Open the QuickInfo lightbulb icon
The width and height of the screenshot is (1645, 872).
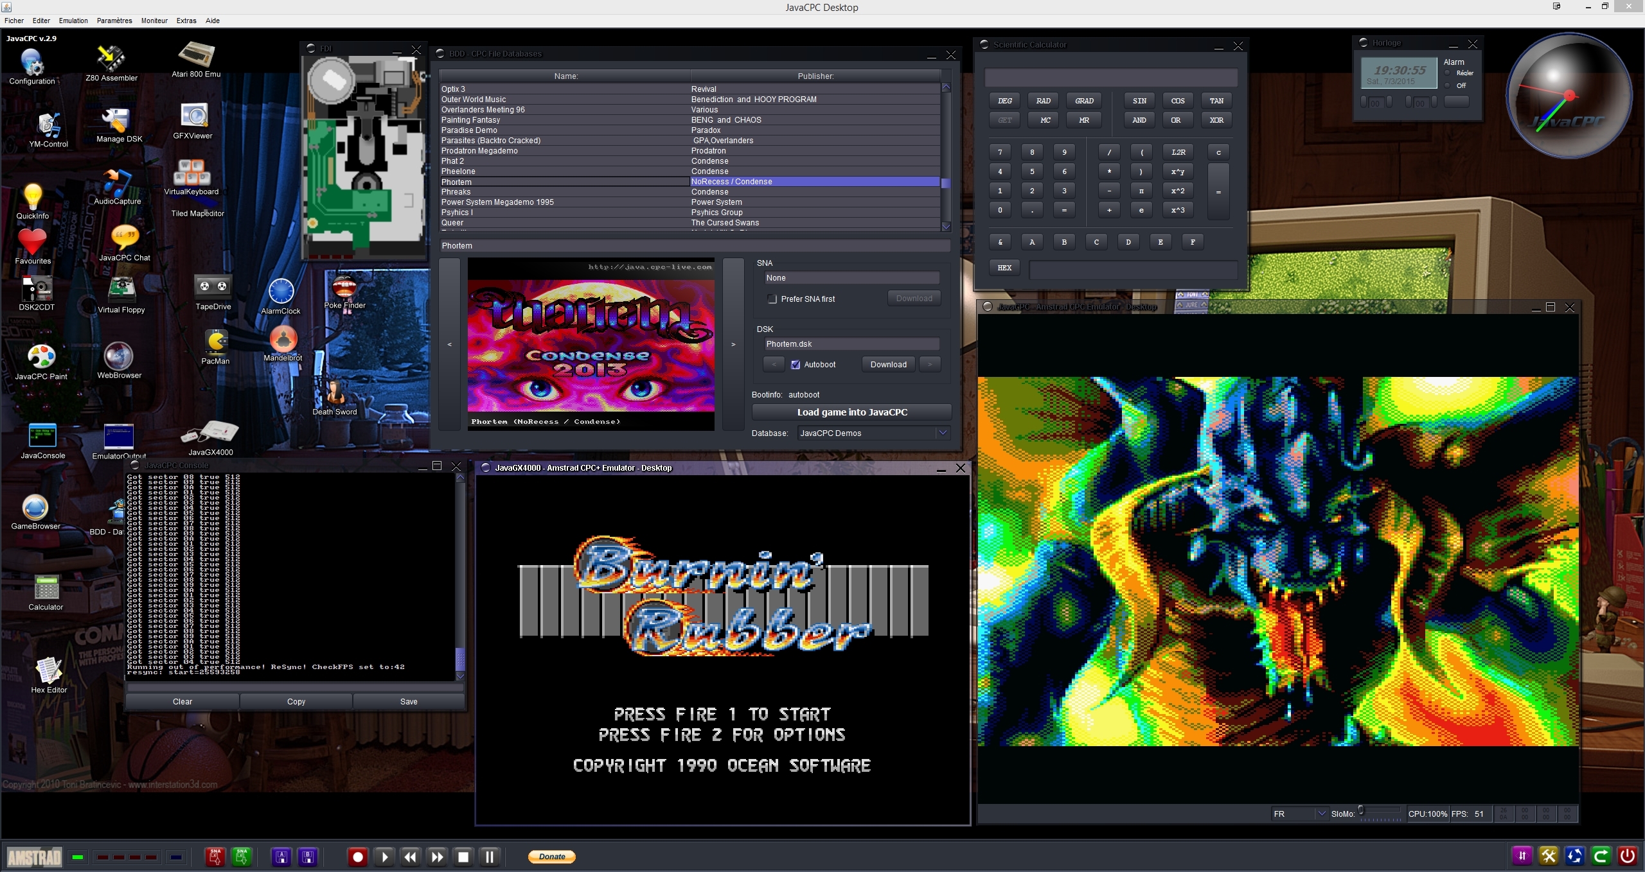(x=33, y=201)
